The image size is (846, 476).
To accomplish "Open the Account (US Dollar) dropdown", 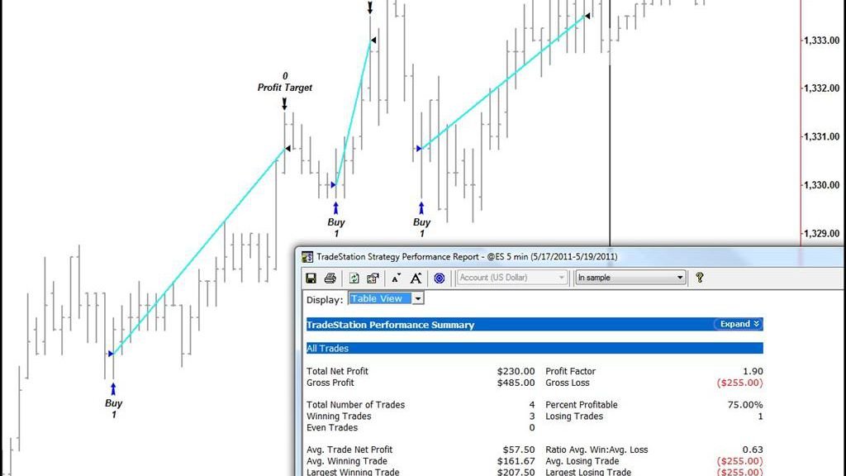I will coord(511,278).
